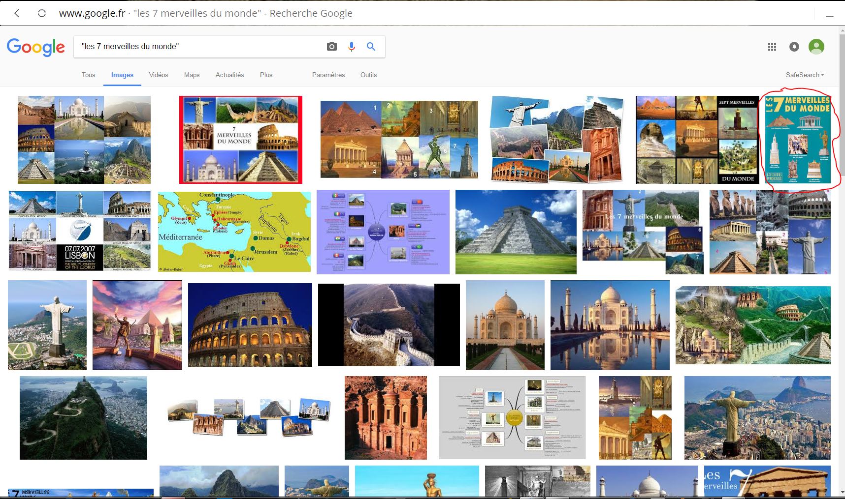Click the blue magnifier search button

pos(371,47)
